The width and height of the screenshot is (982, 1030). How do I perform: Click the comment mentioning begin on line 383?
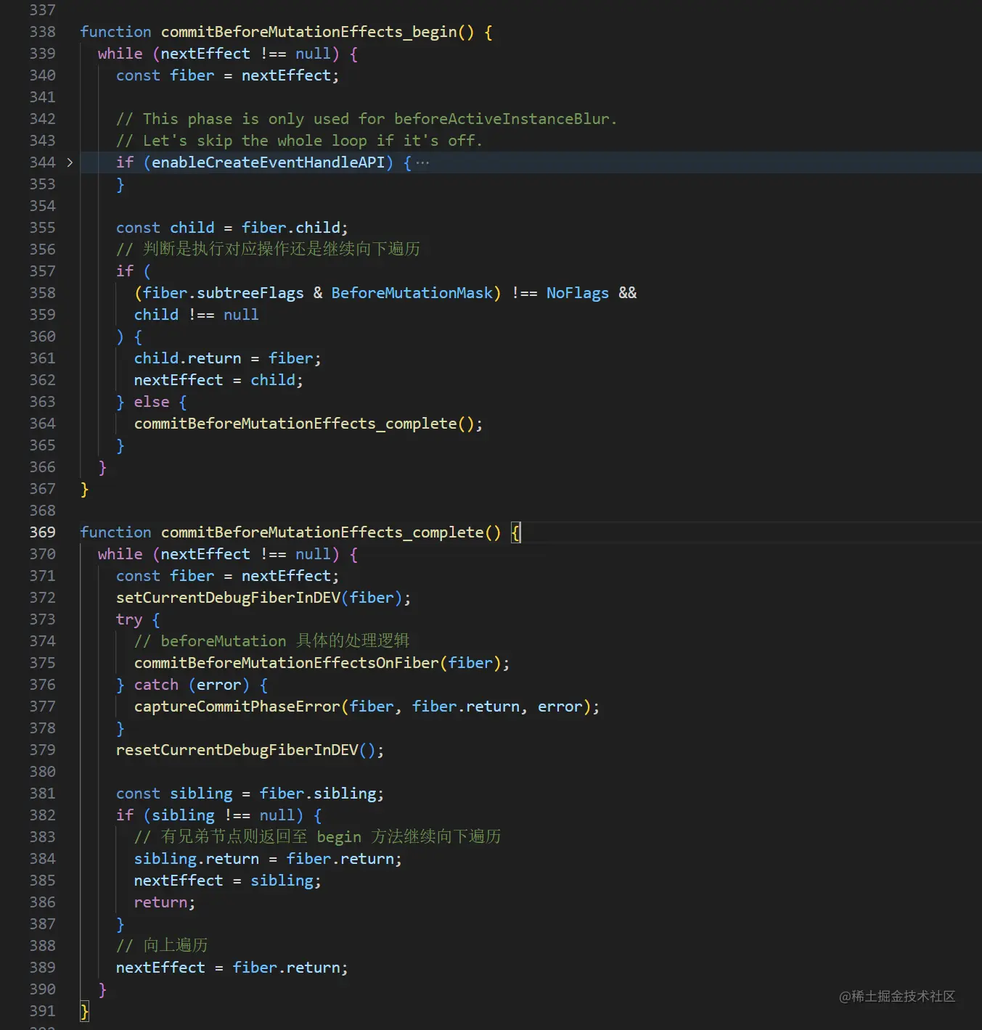[317, 837]
